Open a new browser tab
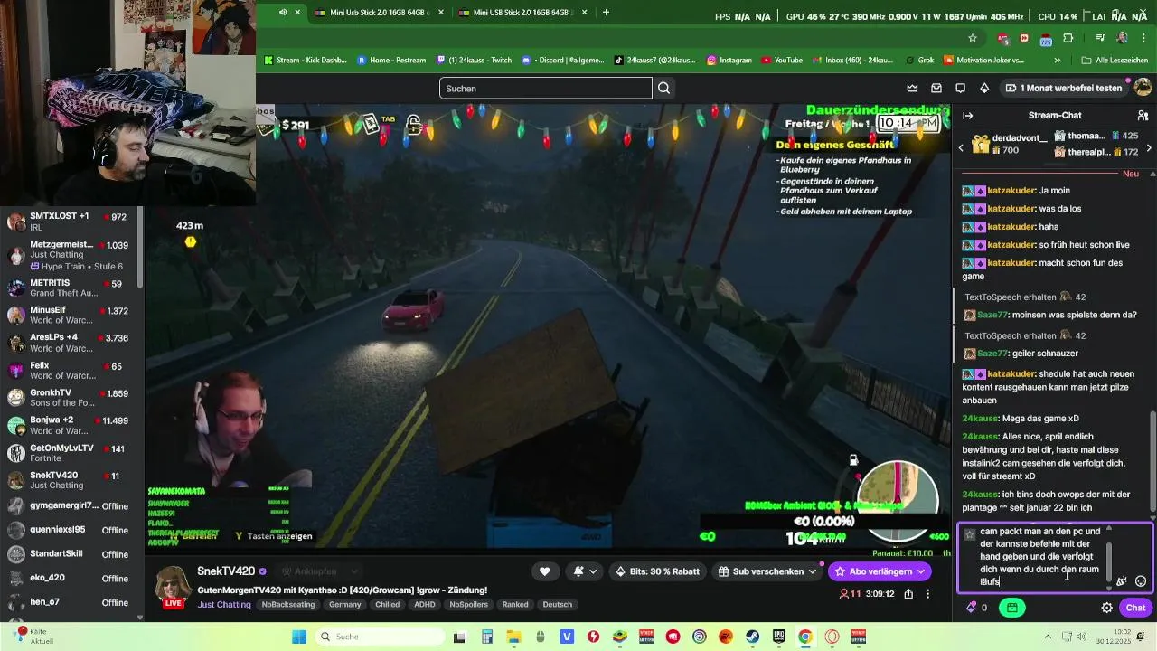 click(x=606, y=12)
